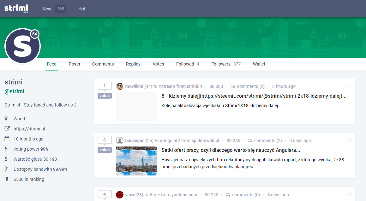The width and height of the screenshot is (366, 201).
Task: Open the strimi.it source link
Action: (x=195, y=86)
